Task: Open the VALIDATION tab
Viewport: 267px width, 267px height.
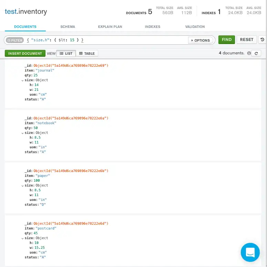Action: (195, 27)
